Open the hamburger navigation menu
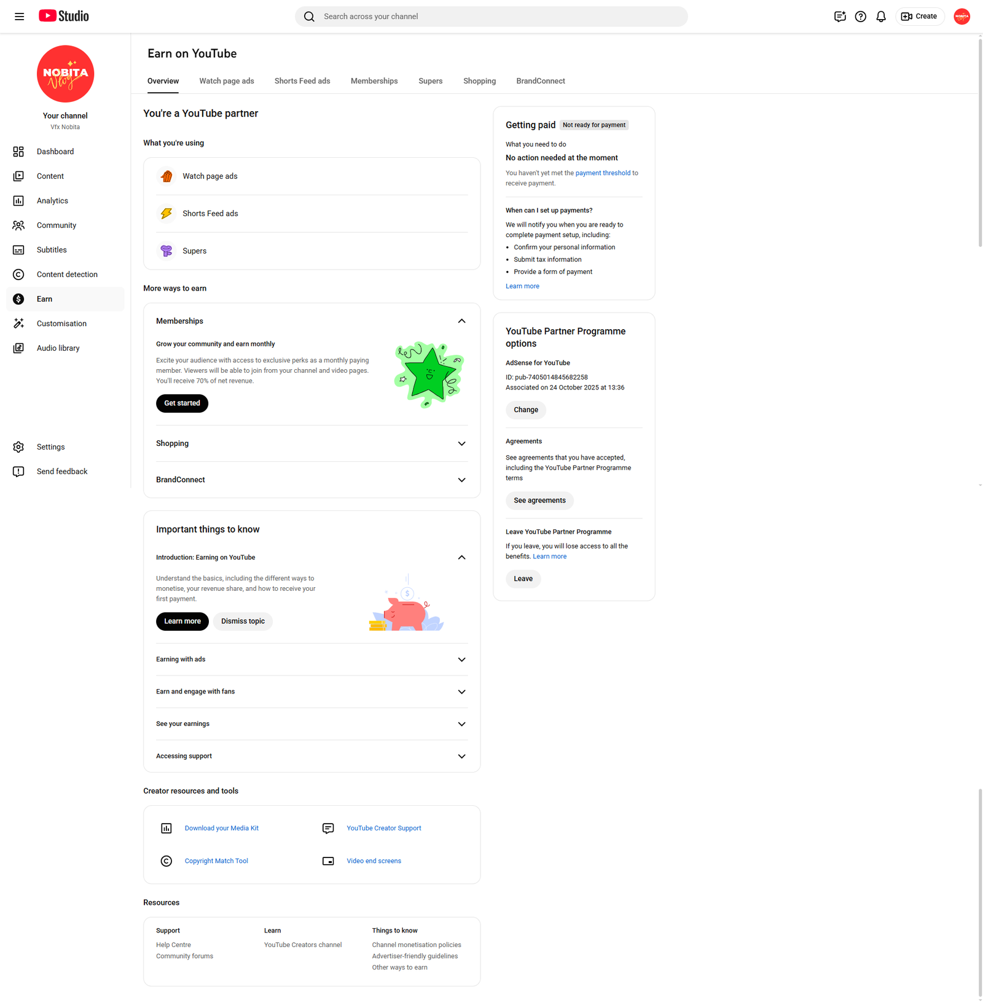983x1003 pixels. [x=19, y=17]
